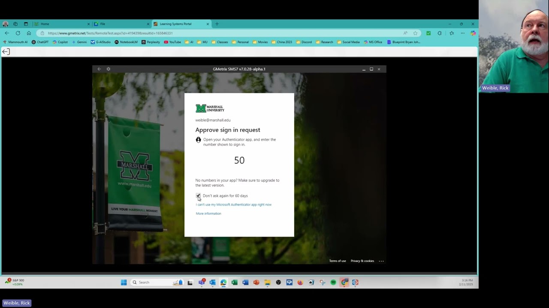Open the Gemini bookmark
The width and height of the screenshot is (549, 308).
[79, 42]
